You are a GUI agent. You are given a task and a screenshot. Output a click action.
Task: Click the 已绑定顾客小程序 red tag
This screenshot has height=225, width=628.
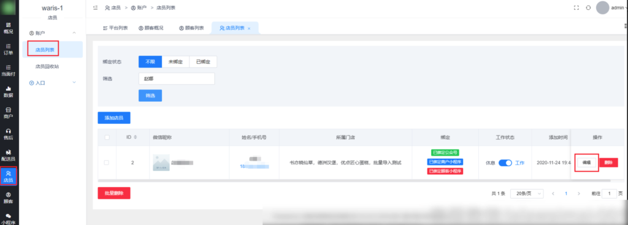coord(445,171)
